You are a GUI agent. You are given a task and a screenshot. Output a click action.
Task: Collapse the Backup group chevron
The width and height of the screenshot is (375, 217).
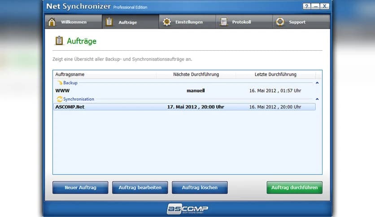tap(317, 82)
